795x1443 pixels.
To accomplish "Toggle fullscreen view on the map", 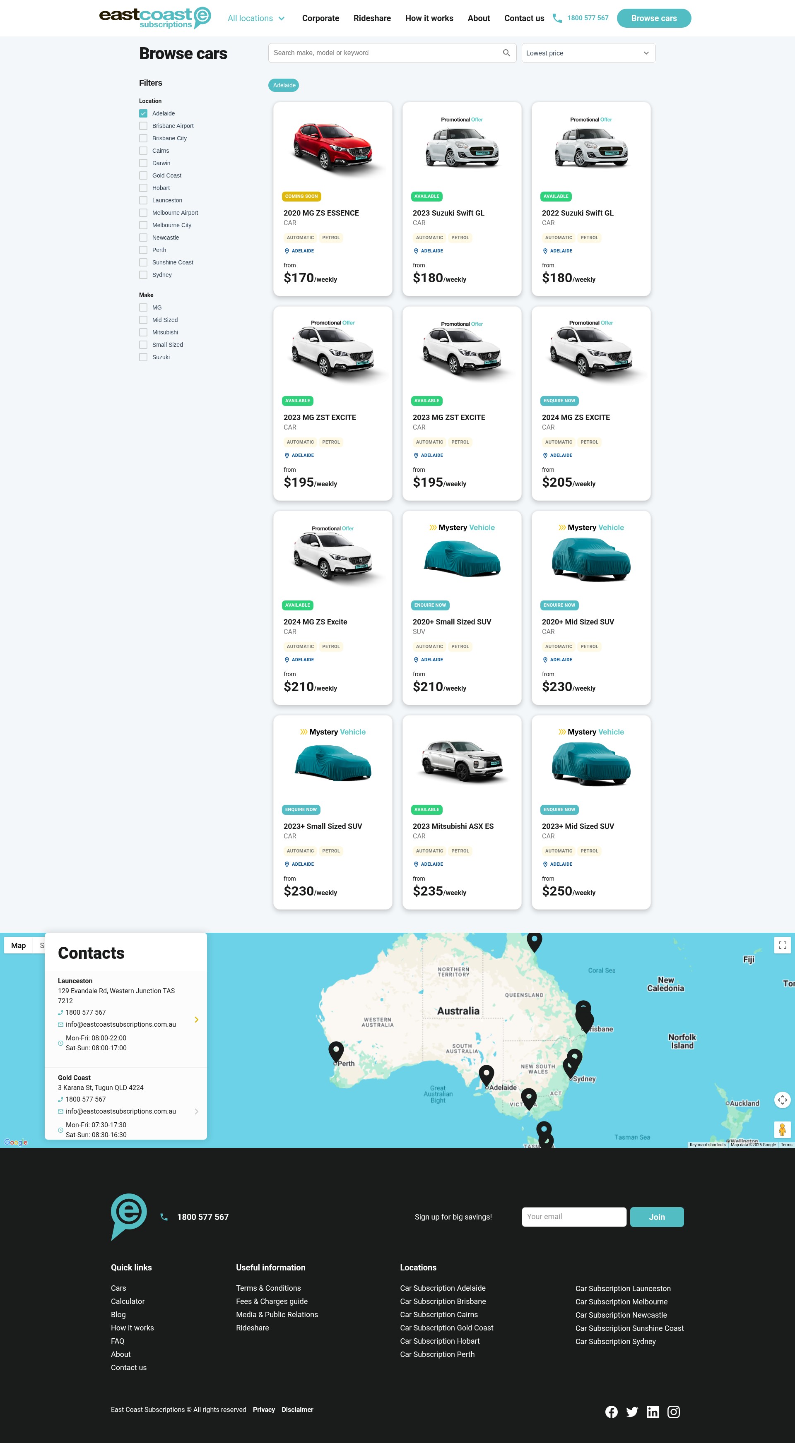I will coord(782,945).
